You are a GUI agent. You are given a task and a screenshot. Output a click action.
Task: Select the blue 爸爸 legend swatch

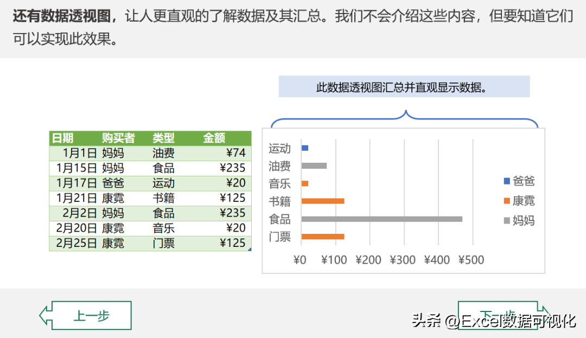tap(507, 181)
